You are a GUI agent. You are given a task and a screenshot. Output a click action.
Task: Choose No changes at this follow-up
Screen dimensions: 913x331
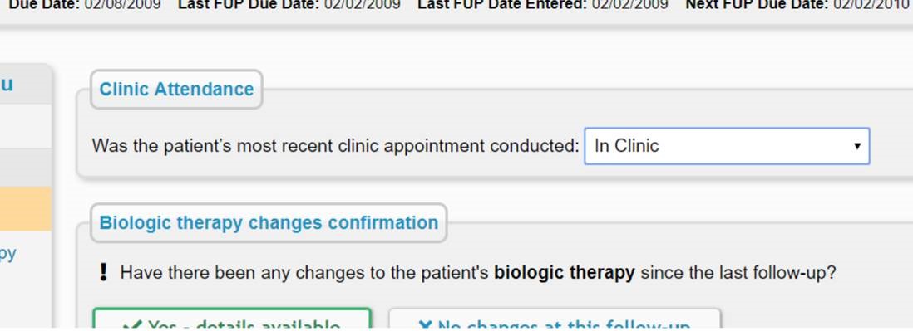pos(555,320)
